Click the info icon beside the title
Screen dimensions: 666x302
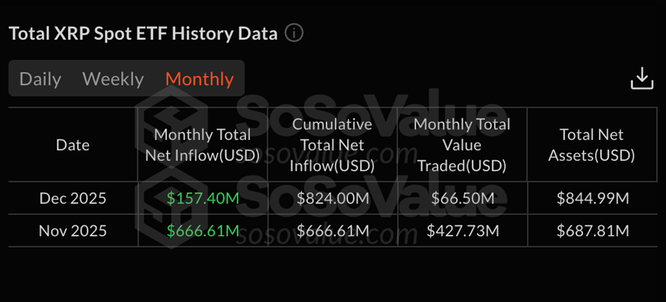click(294, 33)
